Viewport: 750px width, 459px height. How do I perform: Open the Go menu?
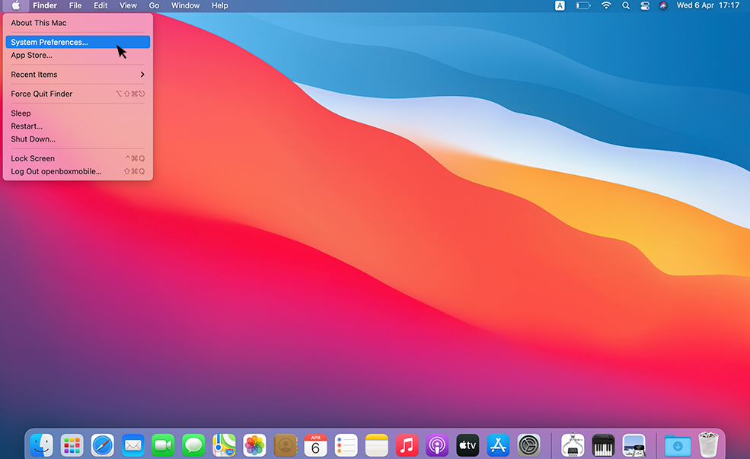pos(154,6)
